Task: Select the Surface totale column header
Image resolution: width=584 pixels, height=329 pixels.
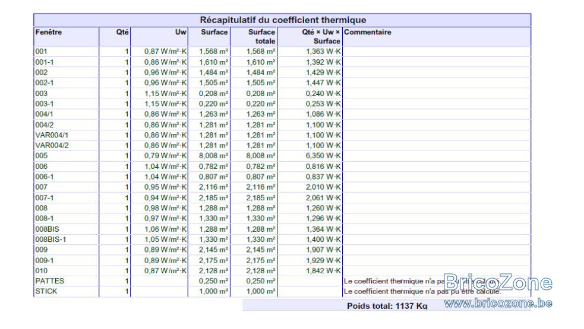Action: click(261, 36)
